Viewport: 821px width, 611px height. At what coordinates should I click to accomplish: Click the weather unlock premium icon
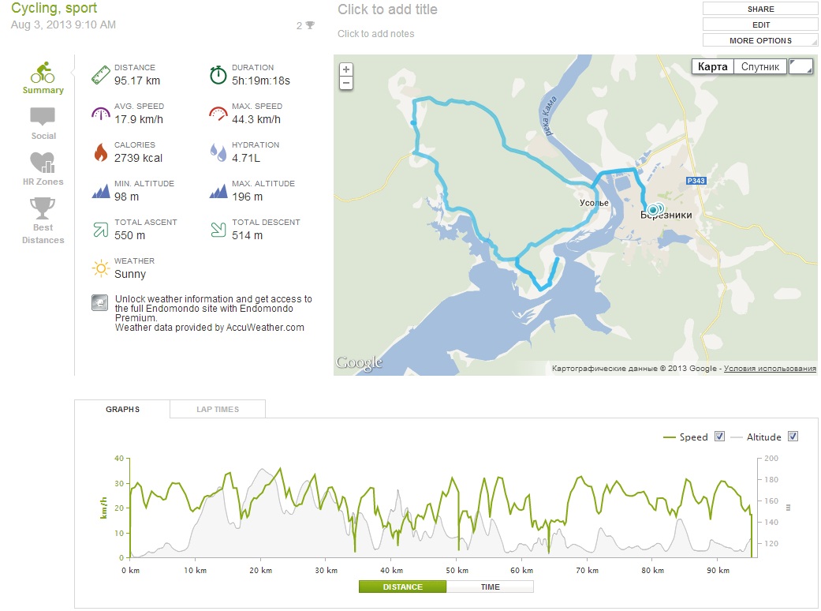[100, 304]
